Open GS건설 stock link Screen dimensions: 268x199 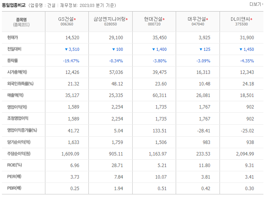pyautogui.click(x=66, y=19)
